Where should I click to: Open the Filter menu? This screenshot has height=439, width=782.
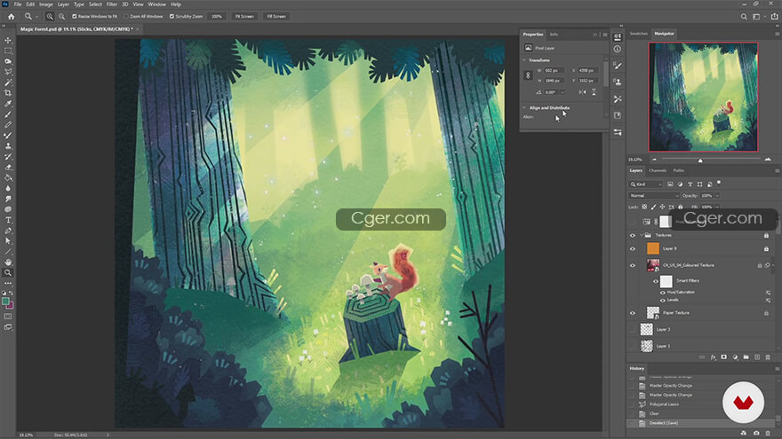coord(112,4)
